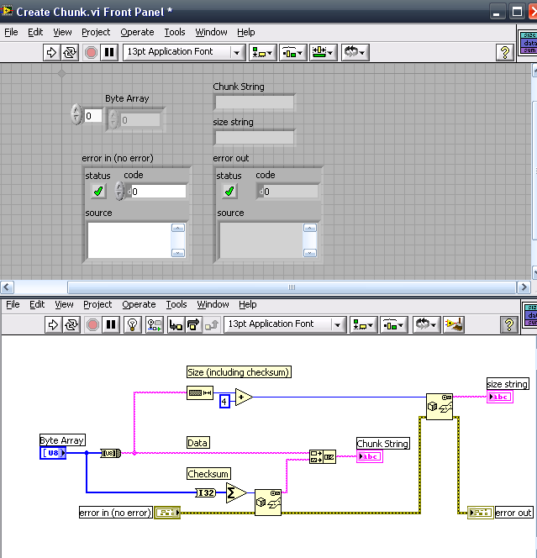The width and height of the screenshot is (537, 558).
Task: Click the Clean Up Diagram icon
Action: click(x=453, y=324)
